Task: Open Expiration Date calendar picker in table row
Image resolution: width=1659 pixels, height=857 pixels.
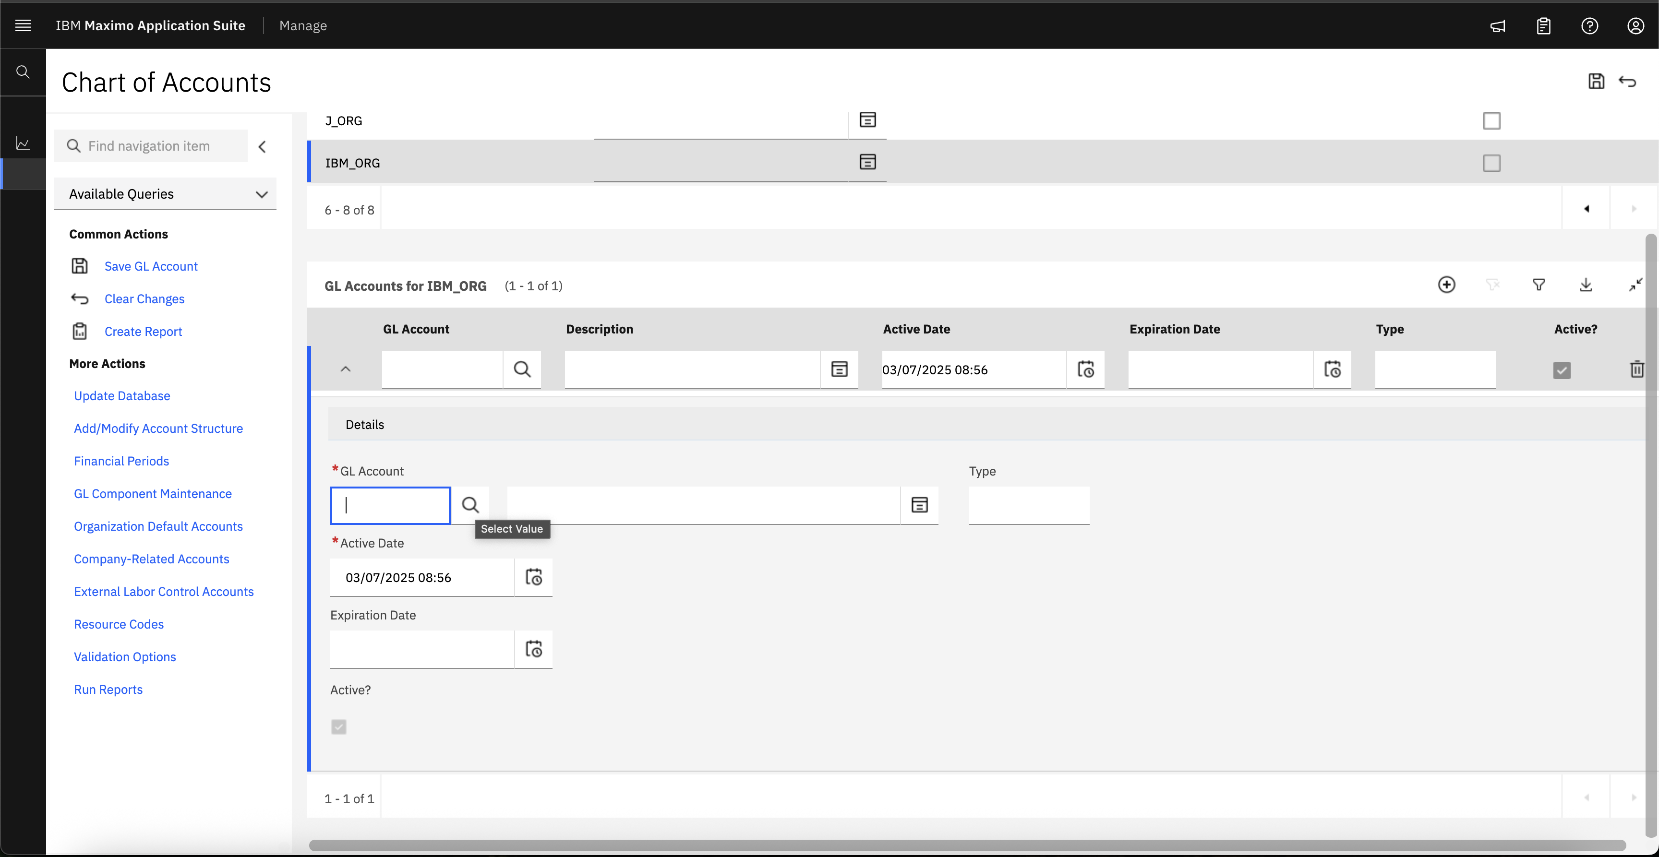Action: (x=1333, y=369)
